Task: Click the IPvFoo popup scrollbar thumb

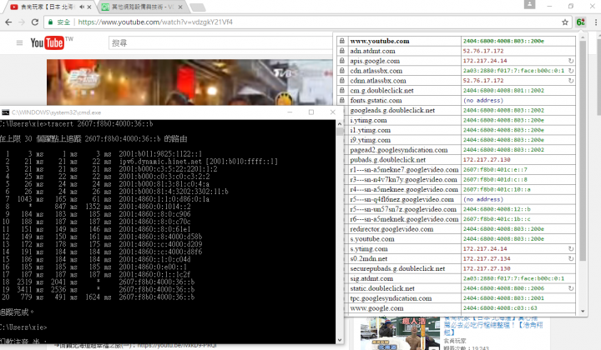Action: 583,151
